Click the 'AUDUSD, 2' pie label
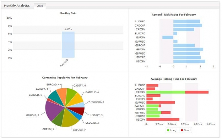 97,102
